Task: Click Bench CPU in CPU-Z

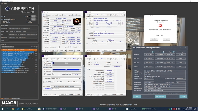Action: click(x=49, y=82)
